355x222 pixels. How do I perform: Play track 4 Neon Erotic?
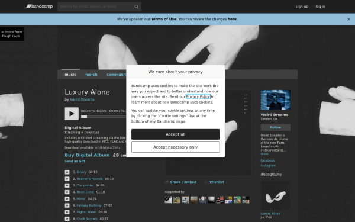(x=67, y=192)
